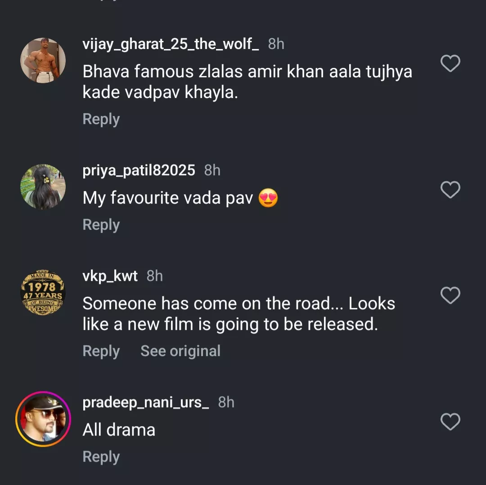The width and height of the screenshot is (486, 485).
Task: Like the comment by vkp_kwt
Action: pos(450,295)
